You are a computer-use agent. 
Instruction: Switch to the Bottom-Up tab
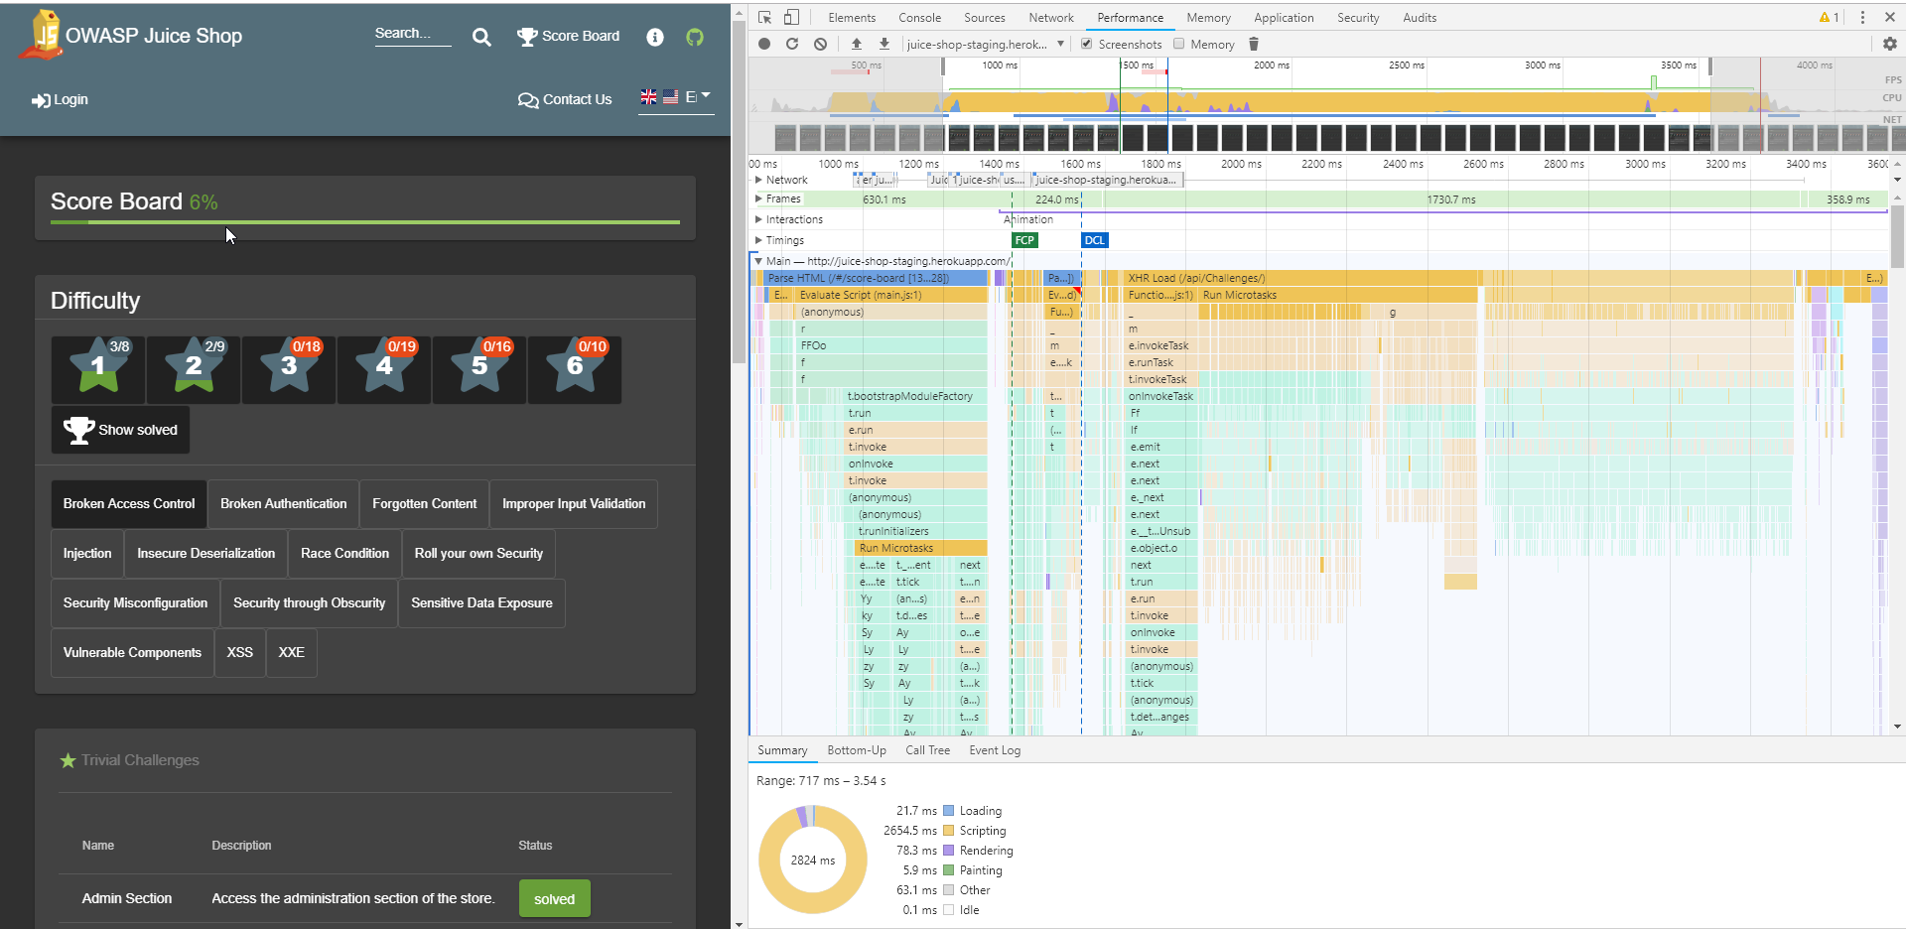click(857, 750)
